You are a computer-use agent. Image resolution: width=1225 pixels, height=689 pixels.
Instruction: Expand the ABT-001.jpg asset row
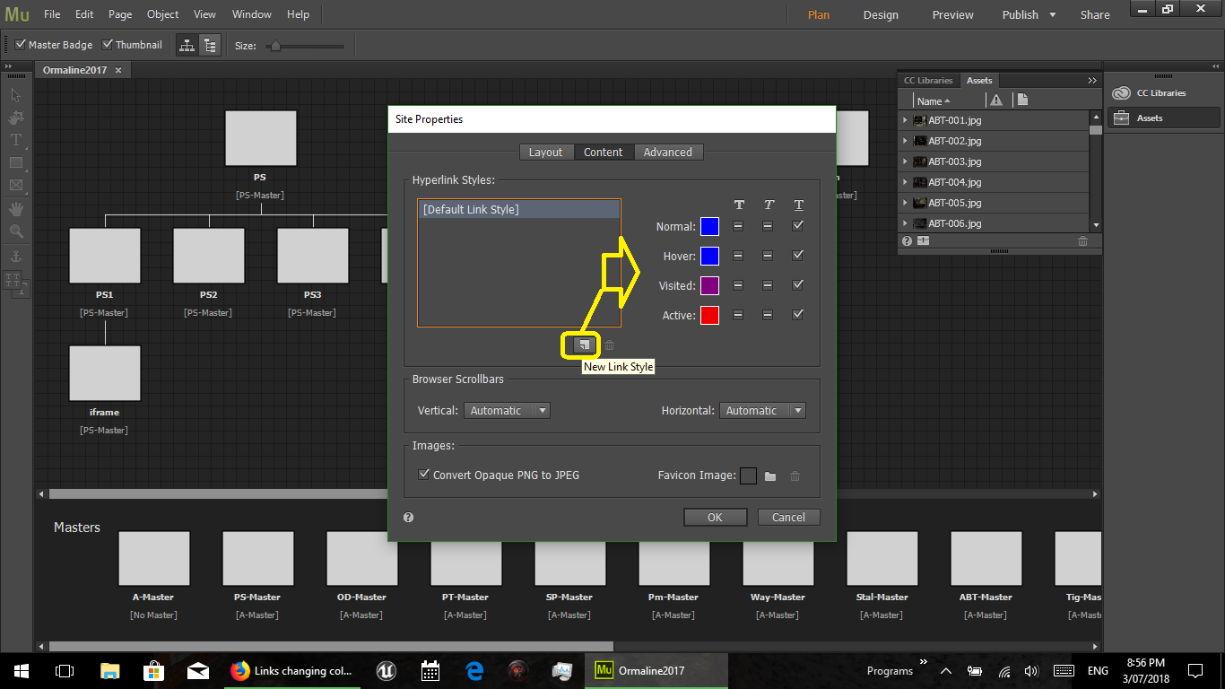905,120
